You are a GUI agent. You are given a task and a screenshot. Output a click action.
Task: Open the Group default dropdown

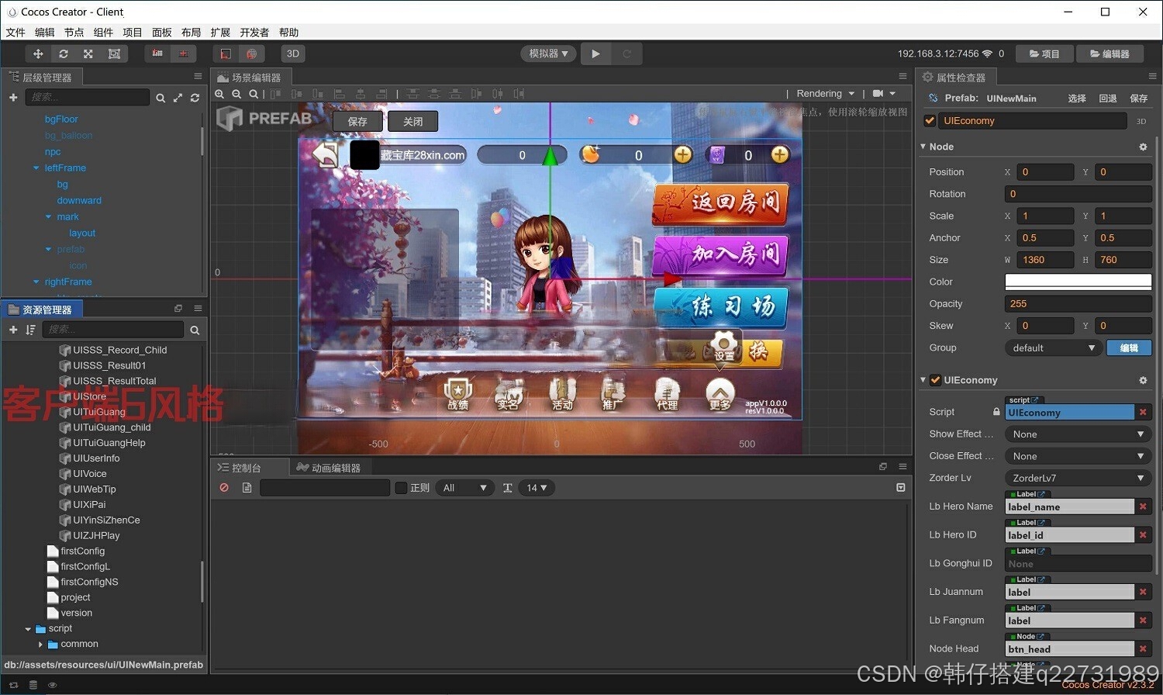1053,347
